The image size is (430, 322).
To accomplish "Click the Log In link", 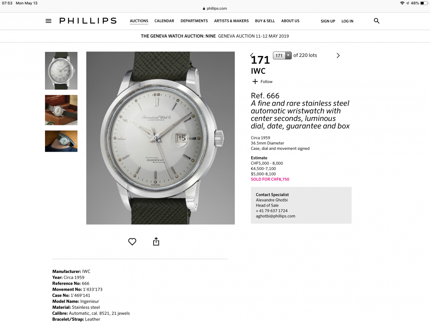I will point(347,21).
